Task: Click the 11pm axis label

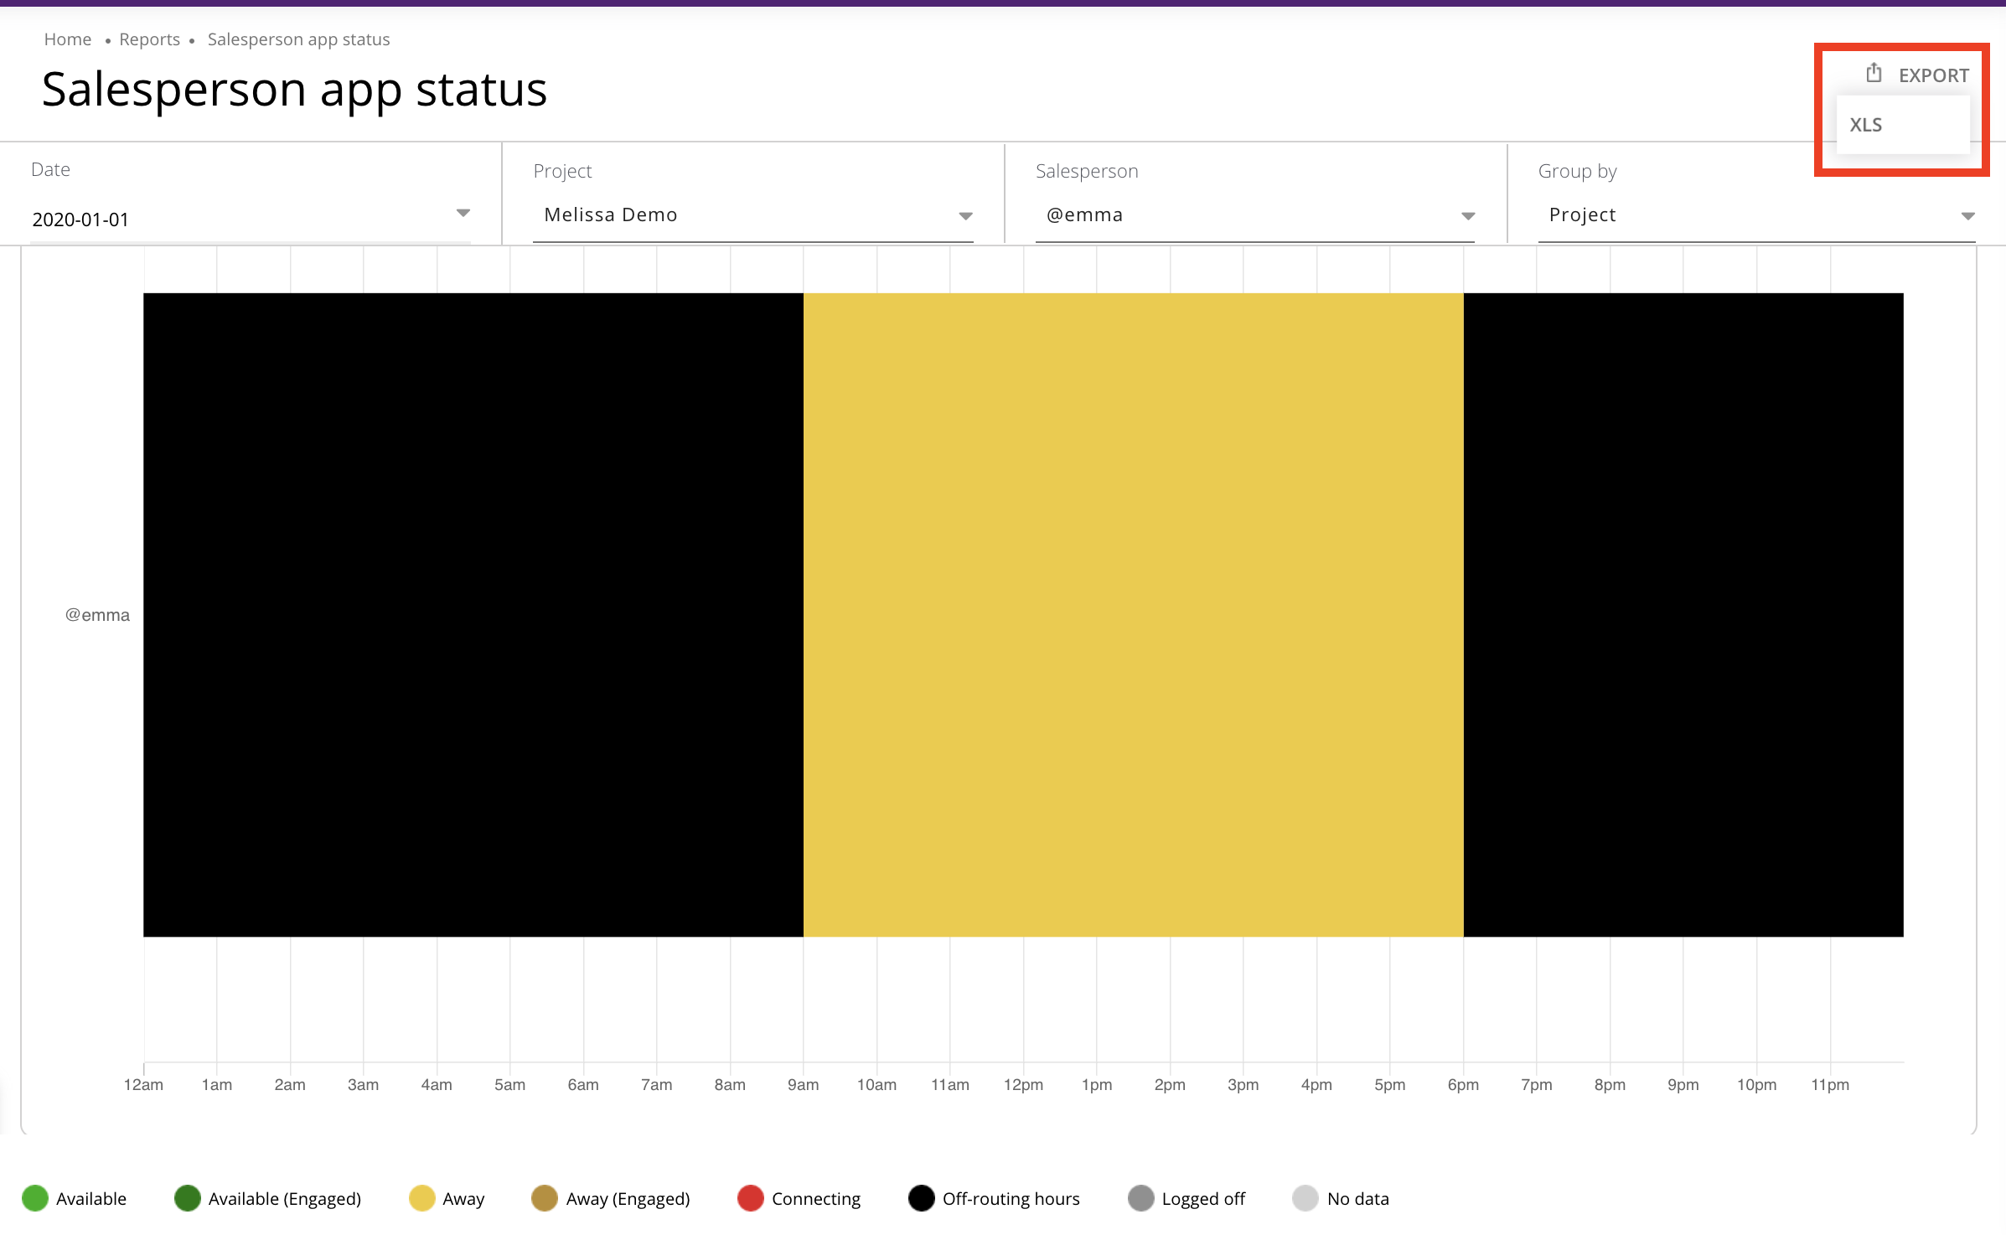Action: click(x=1830, y=1084)
